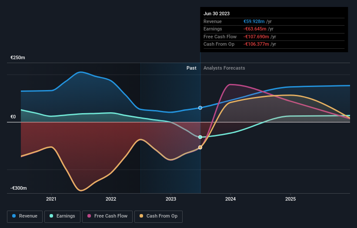Click the -€300m y-axis label

click(x=19, y=188)
